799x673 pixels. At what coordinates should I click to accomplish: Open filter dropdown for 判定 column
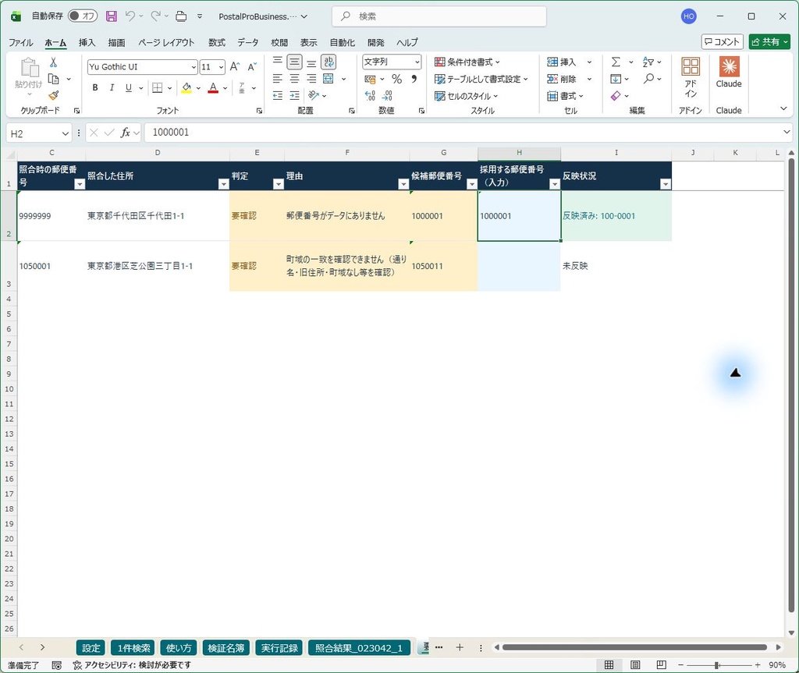click(x=279, y=184)
